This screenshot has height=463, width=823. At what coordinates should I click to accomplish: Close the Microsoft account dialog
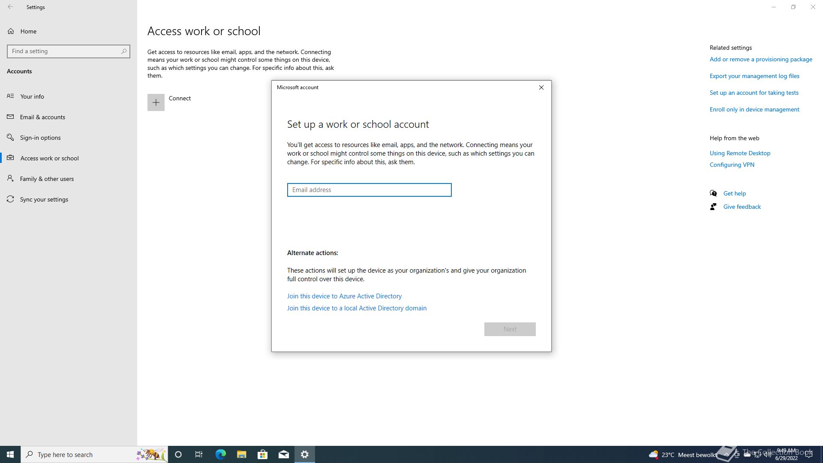(541, 87)
